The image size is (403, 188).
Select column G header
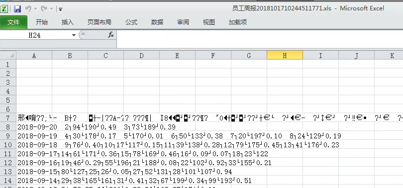pyautogui.click(x=249, y=56)
